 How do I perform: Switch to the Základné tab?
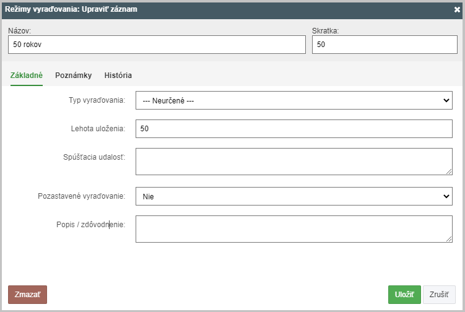tap(27, 76)
